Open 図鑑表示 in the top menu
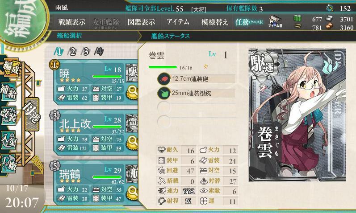The height and width of the screenshot is (213, 356). [141, 22]
